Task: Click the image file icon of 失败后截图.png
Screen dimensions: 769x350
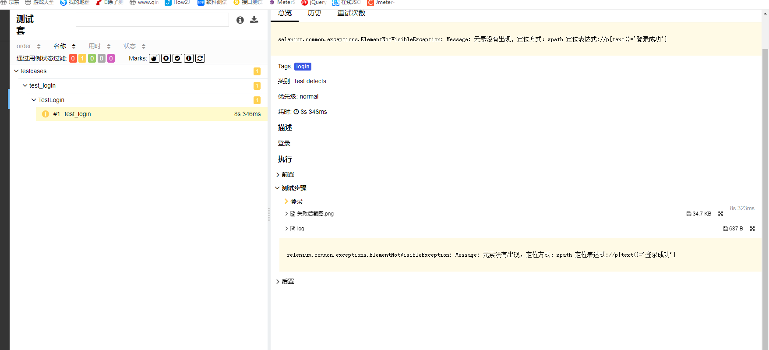Action: pyautogui.click(x=293, y=214)
